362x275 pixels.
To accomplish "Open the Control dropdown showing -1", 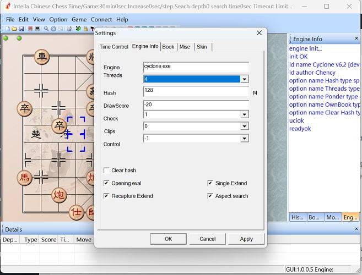I will (x=244, y=139).
